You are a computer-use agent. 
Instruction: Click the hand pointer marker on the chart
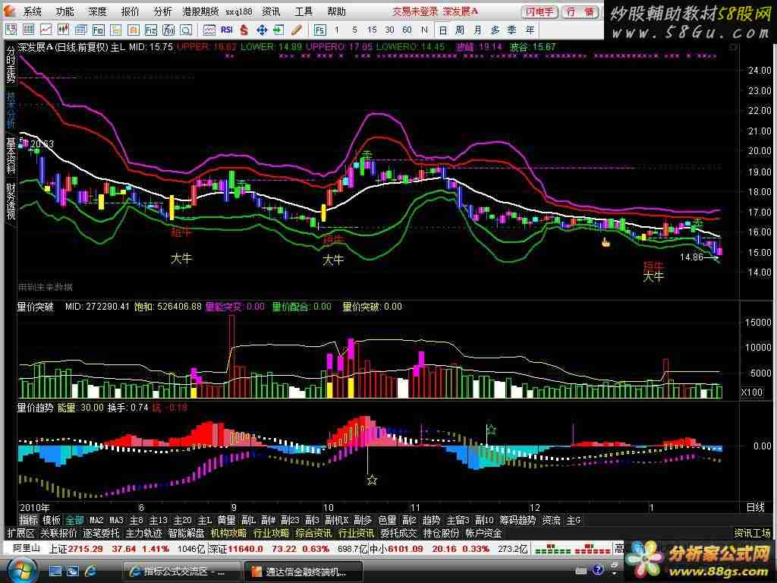(x=606, y=242)
